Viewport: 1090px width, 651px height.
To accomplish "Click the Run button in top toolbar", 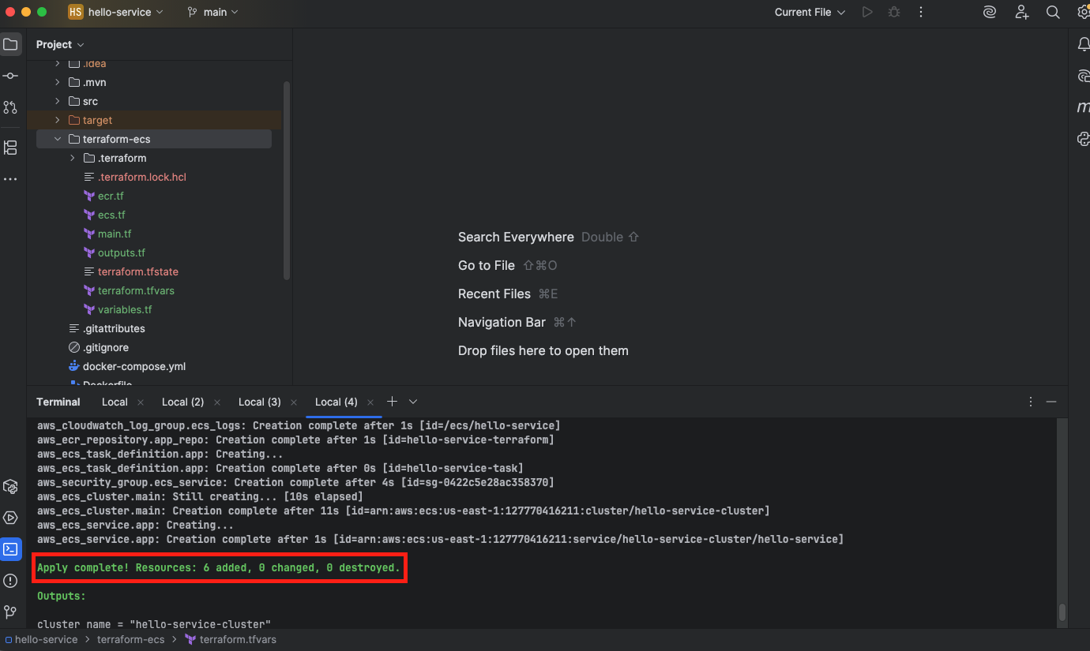I will [x=867, y=12].
